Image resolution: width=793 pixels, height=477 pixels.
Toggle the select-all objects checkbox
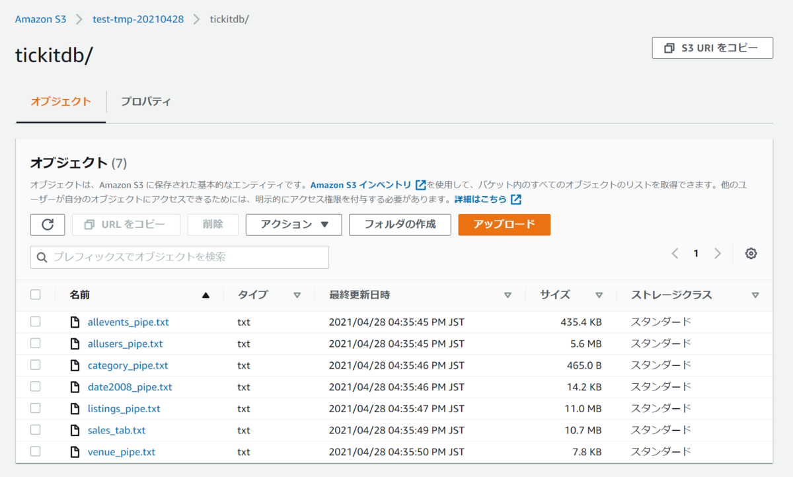(35, 295)
